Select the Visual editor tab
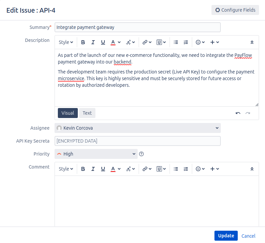 click(x=68, y=113)
